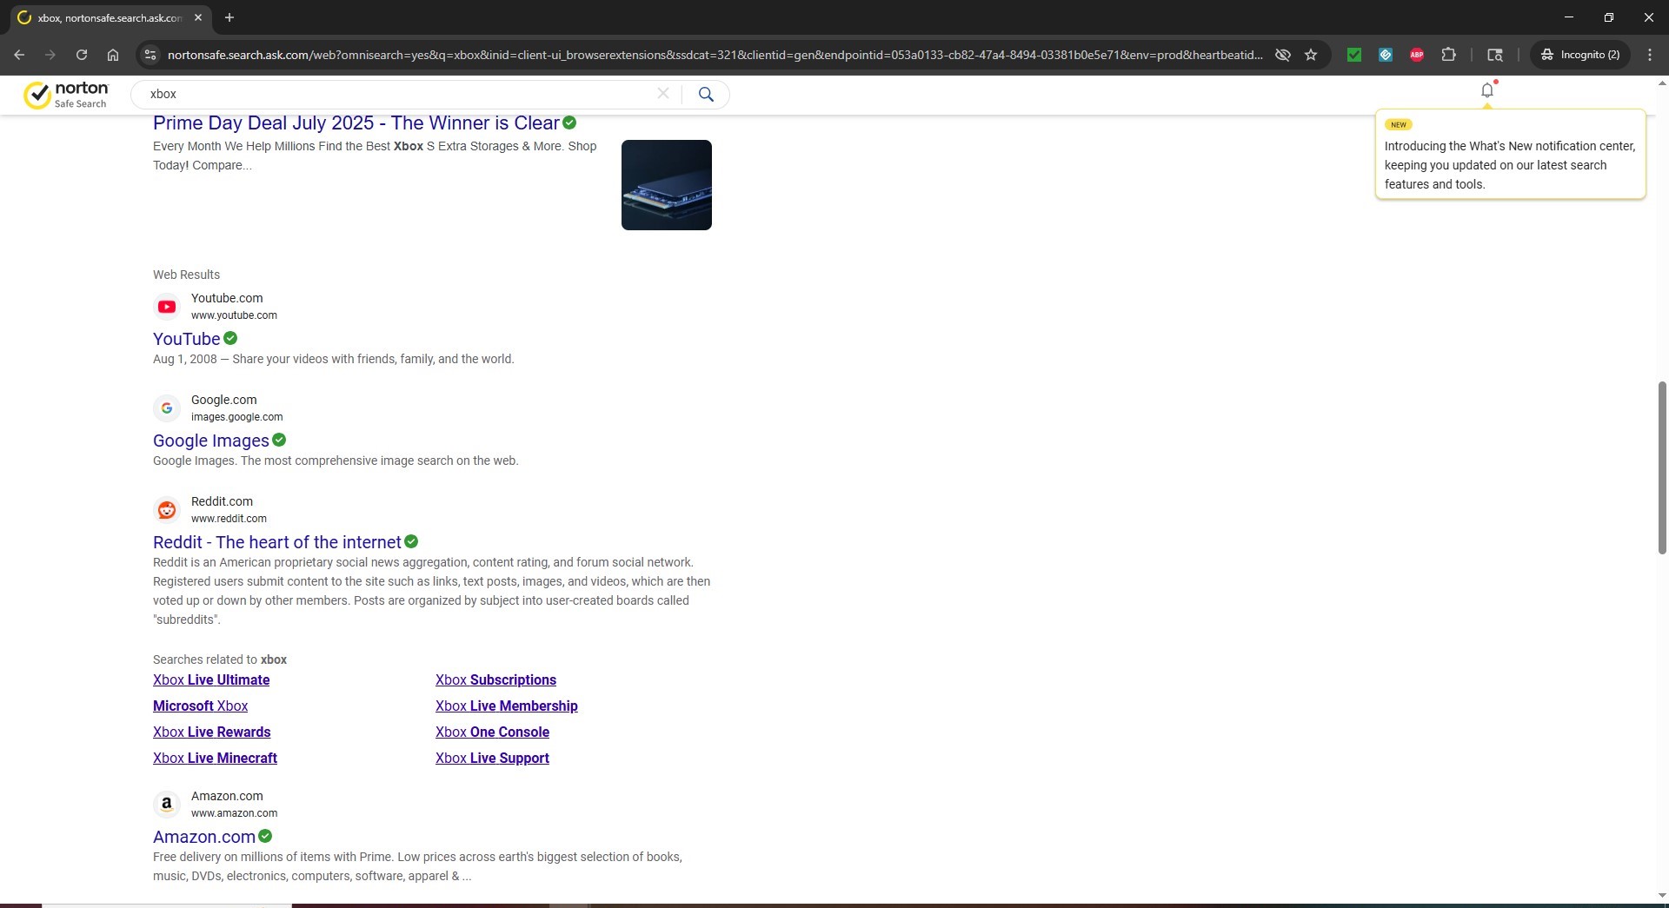Focus the xbox search input field

[x=400, y=94]
